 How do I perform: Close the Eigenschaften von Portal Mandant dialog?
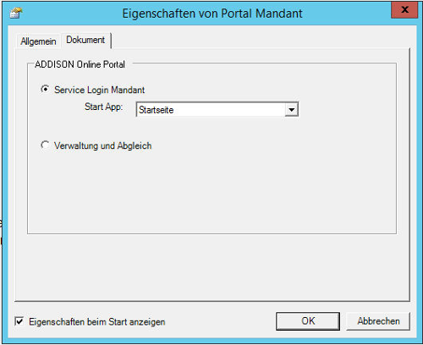coord(404,9)
